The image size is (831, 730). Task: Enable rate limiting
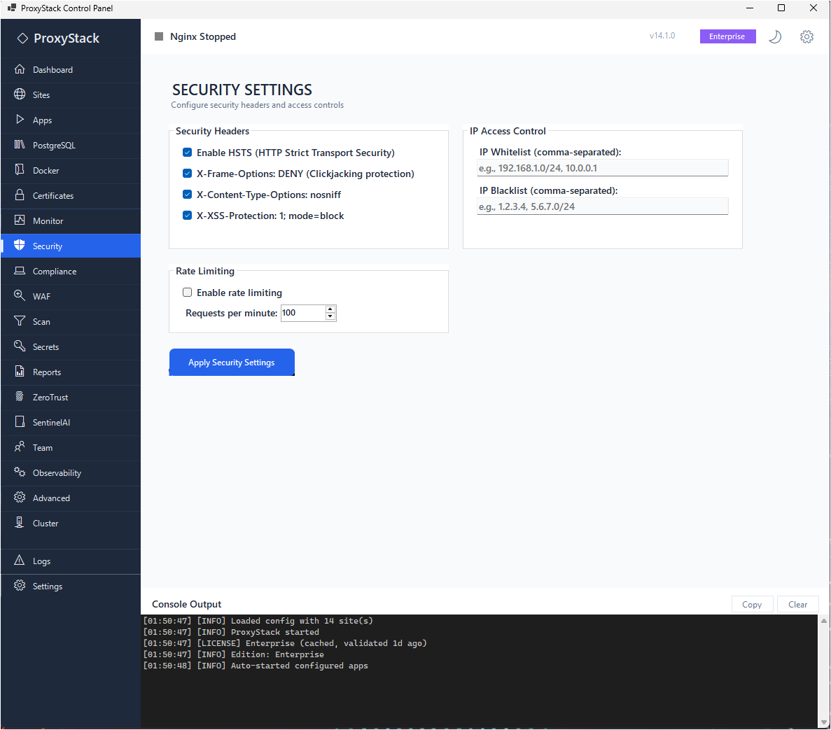pos(187,292)
